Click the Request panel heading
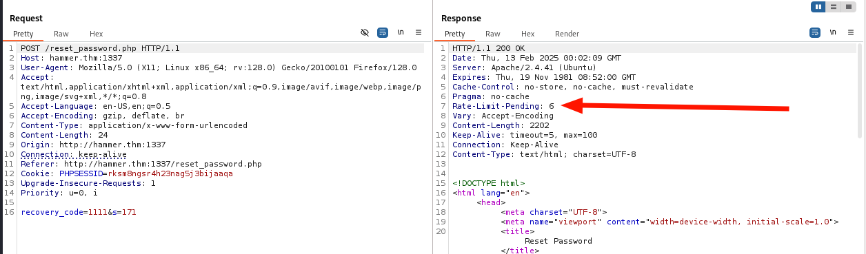Image resolution: width=866 pixels, height=254 pixels. (x=26, y=18)
